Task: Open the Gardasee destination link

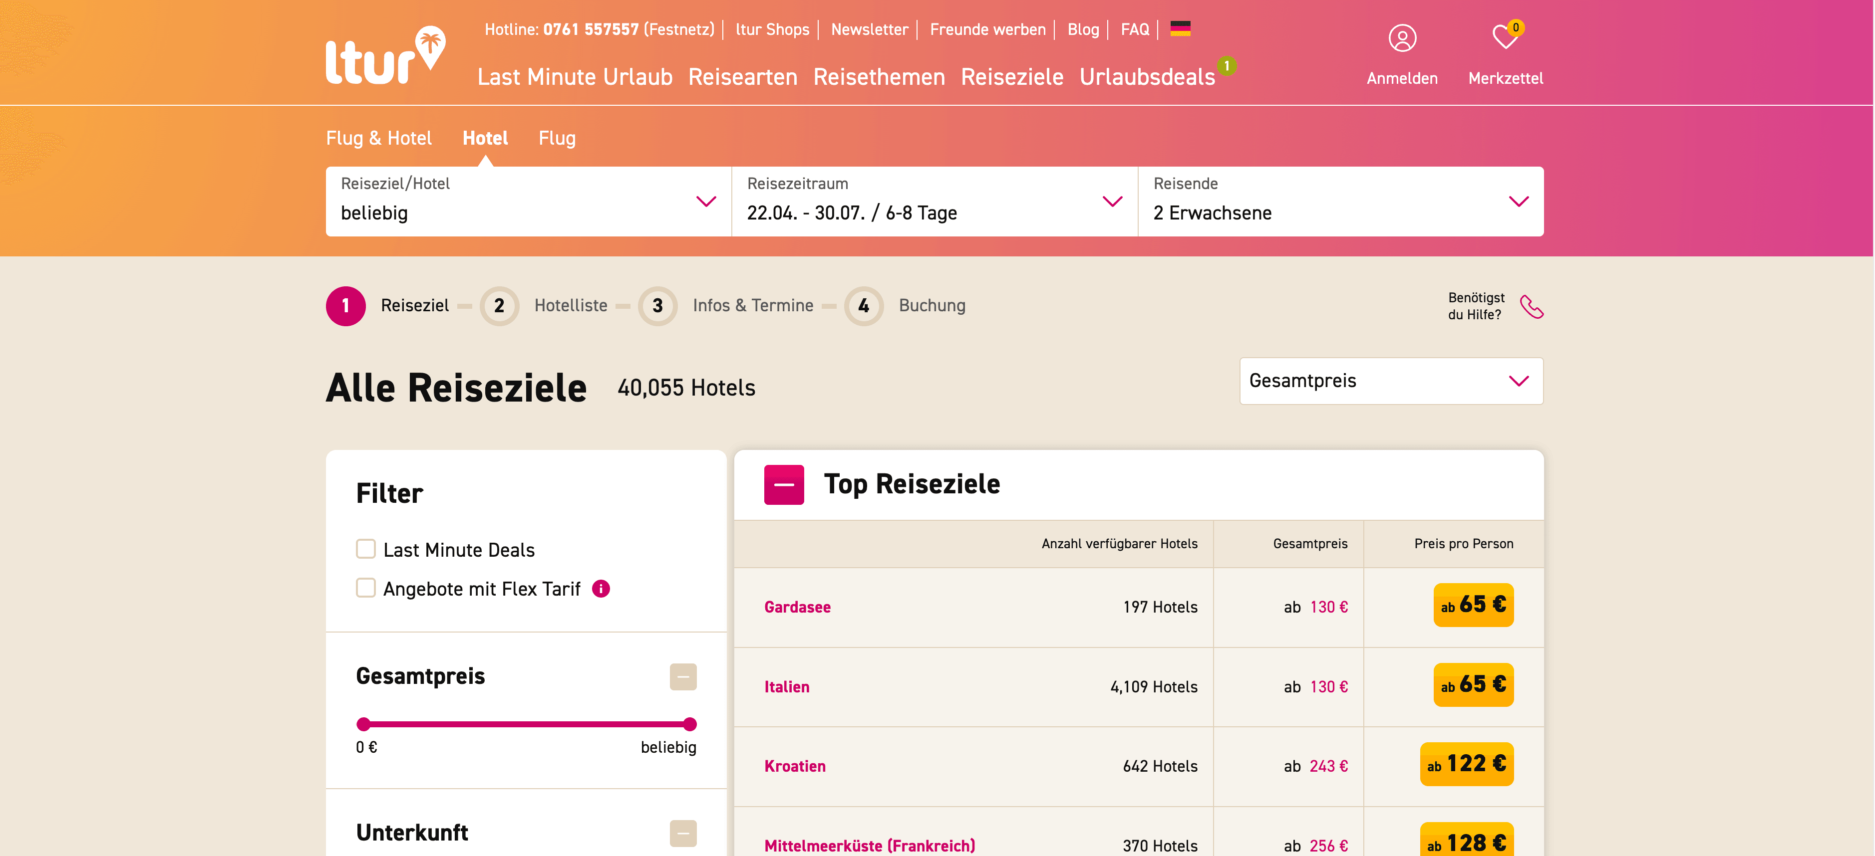Action: (x=797, y=607)
